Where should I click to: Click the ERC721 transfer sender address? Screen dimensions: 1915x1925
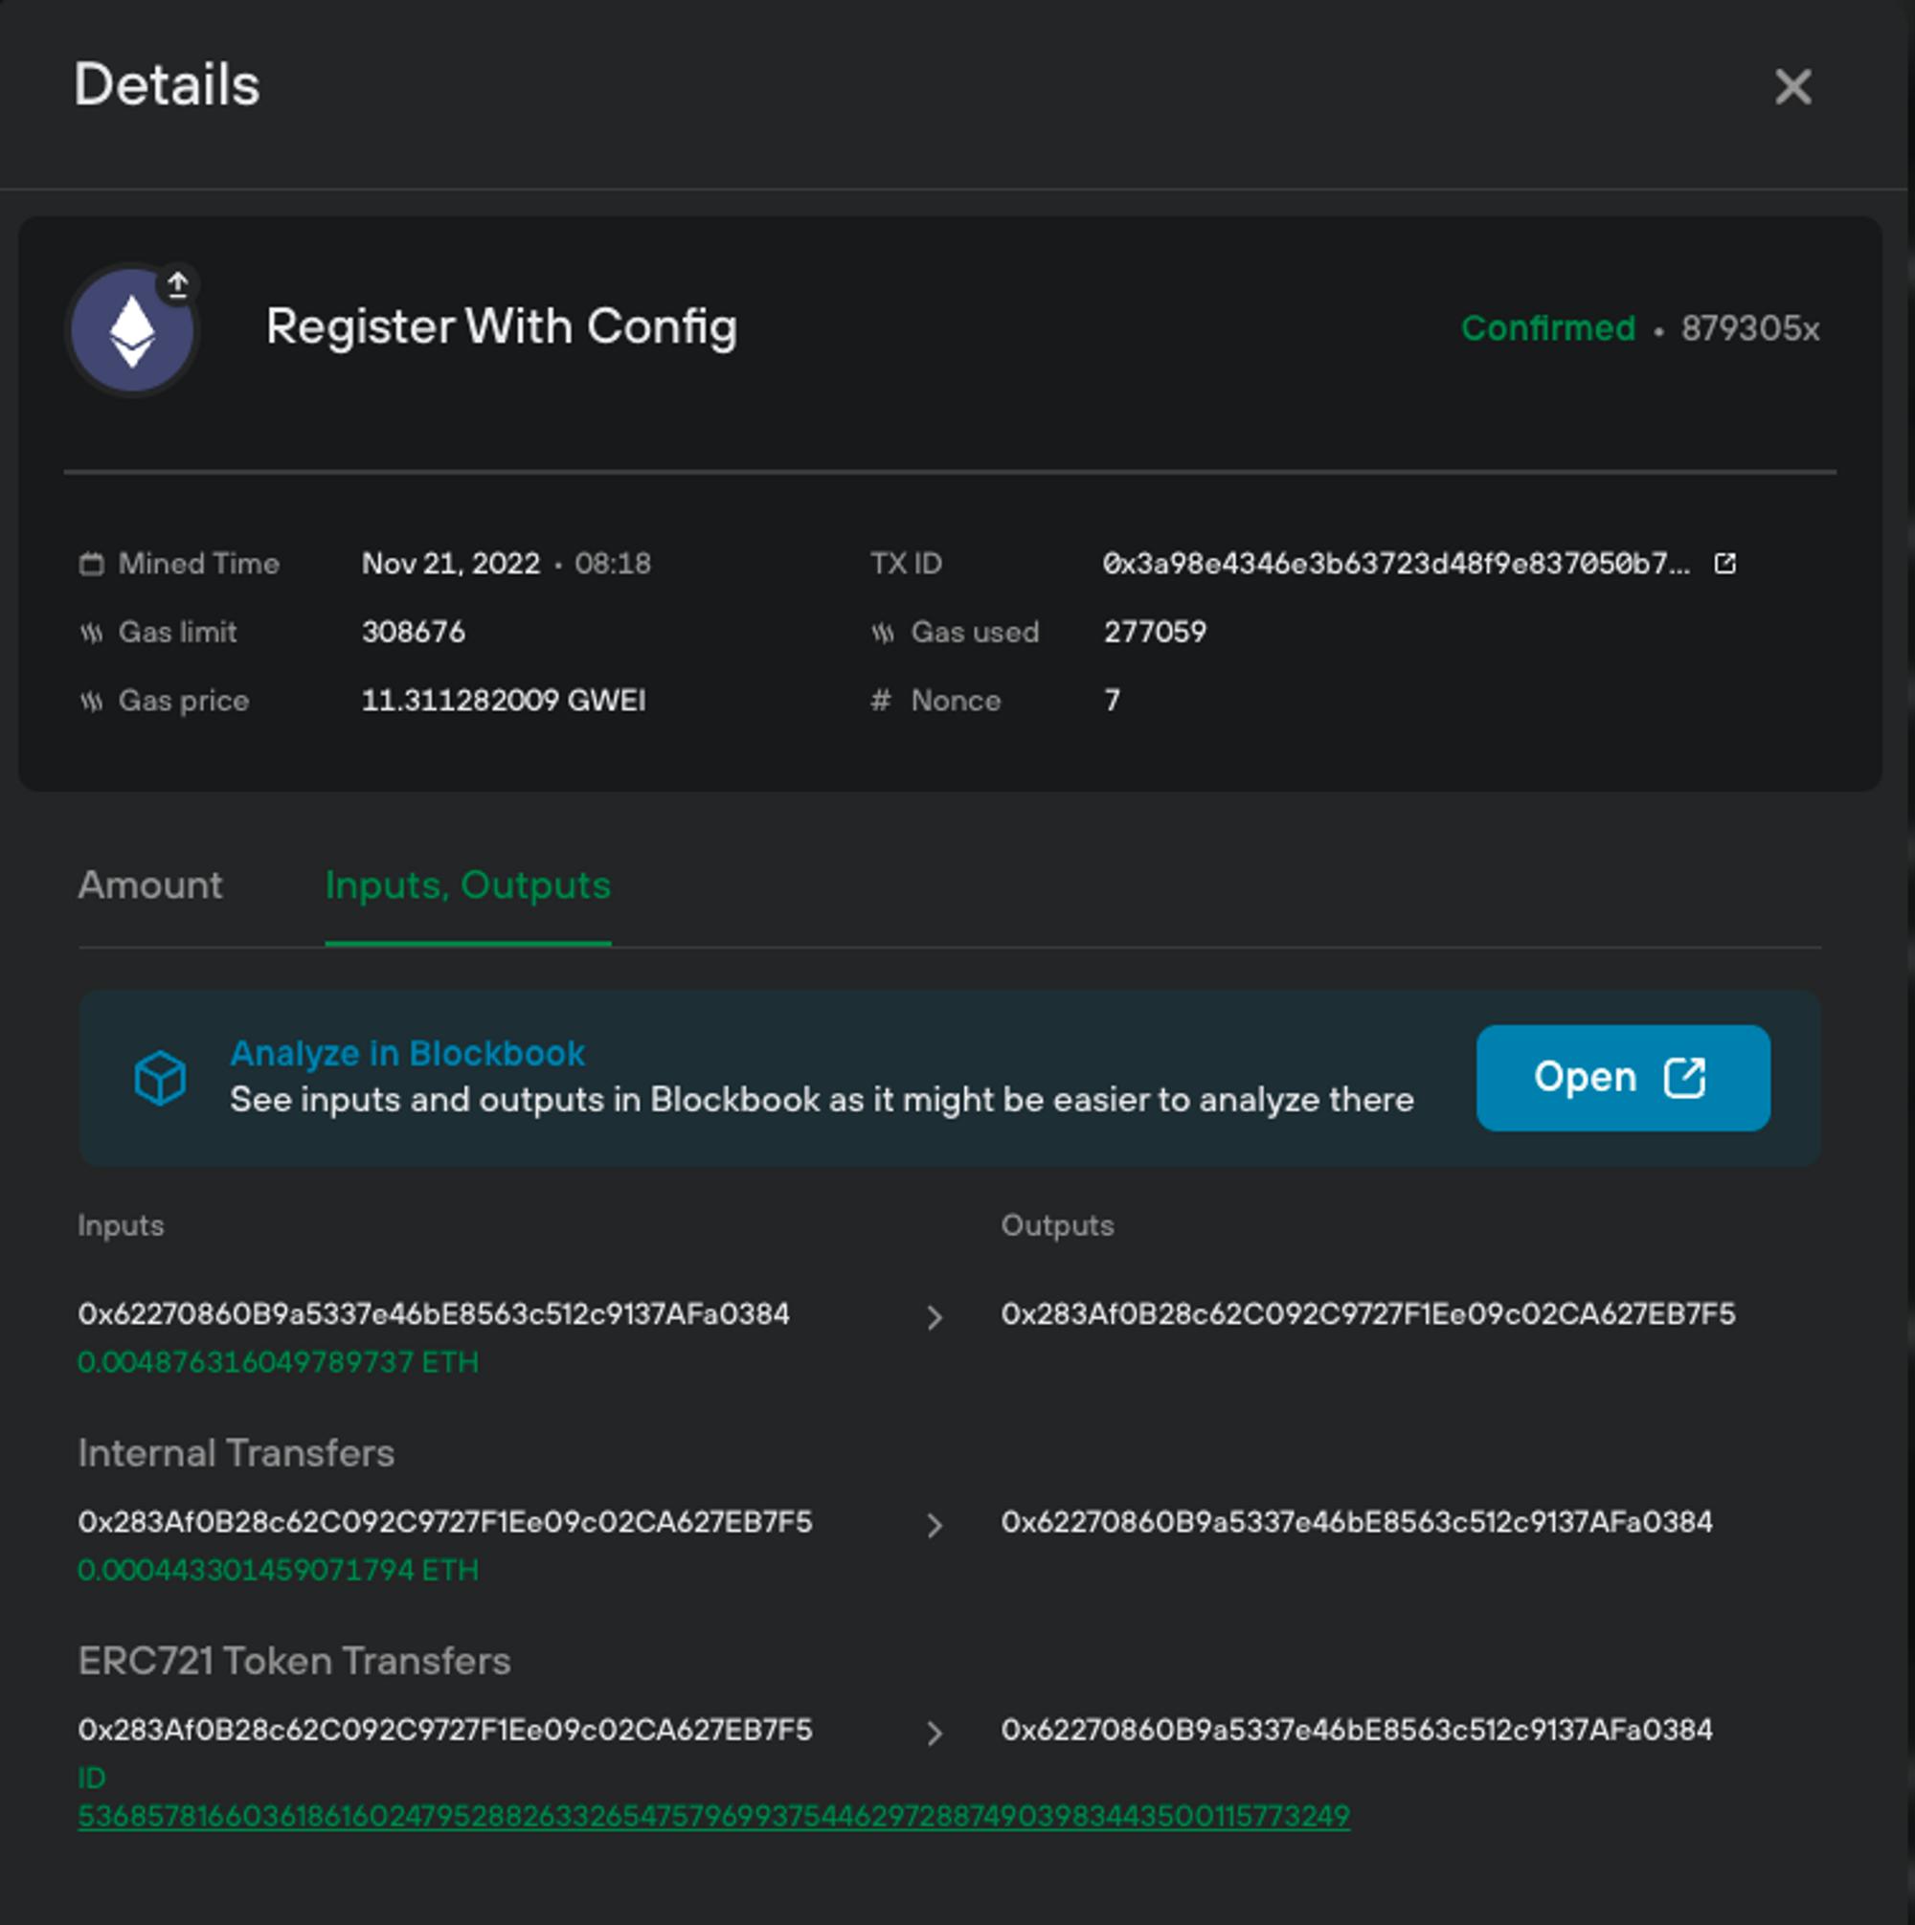click(444, 1731)
